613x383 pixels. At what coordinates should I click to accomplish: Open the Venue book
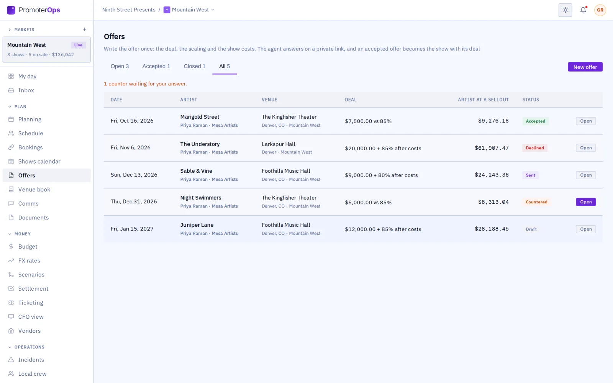(46, 190)
